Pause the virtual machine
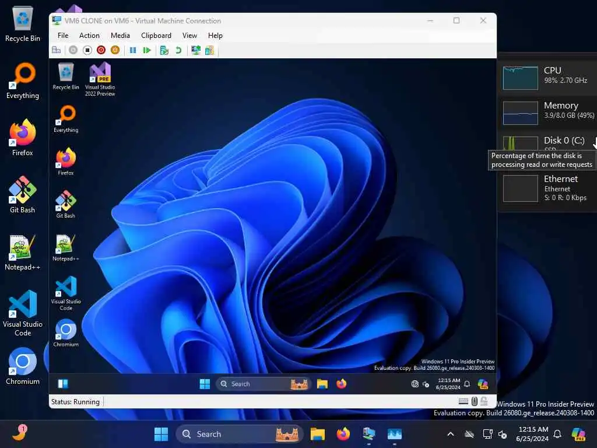Viewport: 597px width, 448px height. [133, 50]
